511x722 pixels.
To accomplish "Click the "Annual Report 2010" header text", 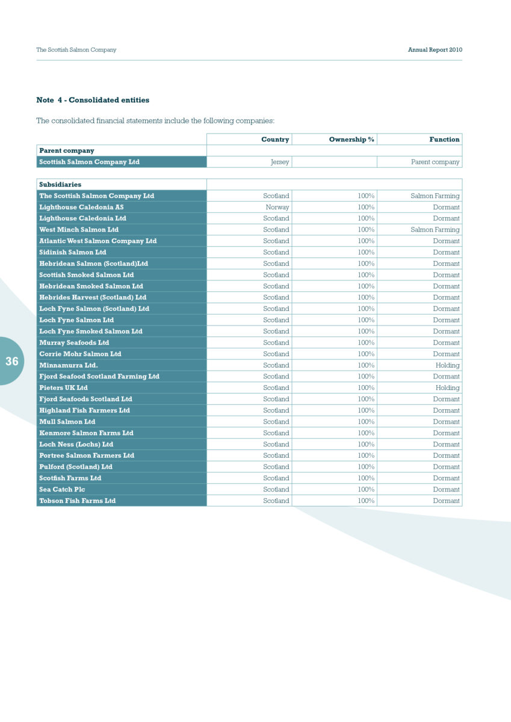I will coord(435,50).
